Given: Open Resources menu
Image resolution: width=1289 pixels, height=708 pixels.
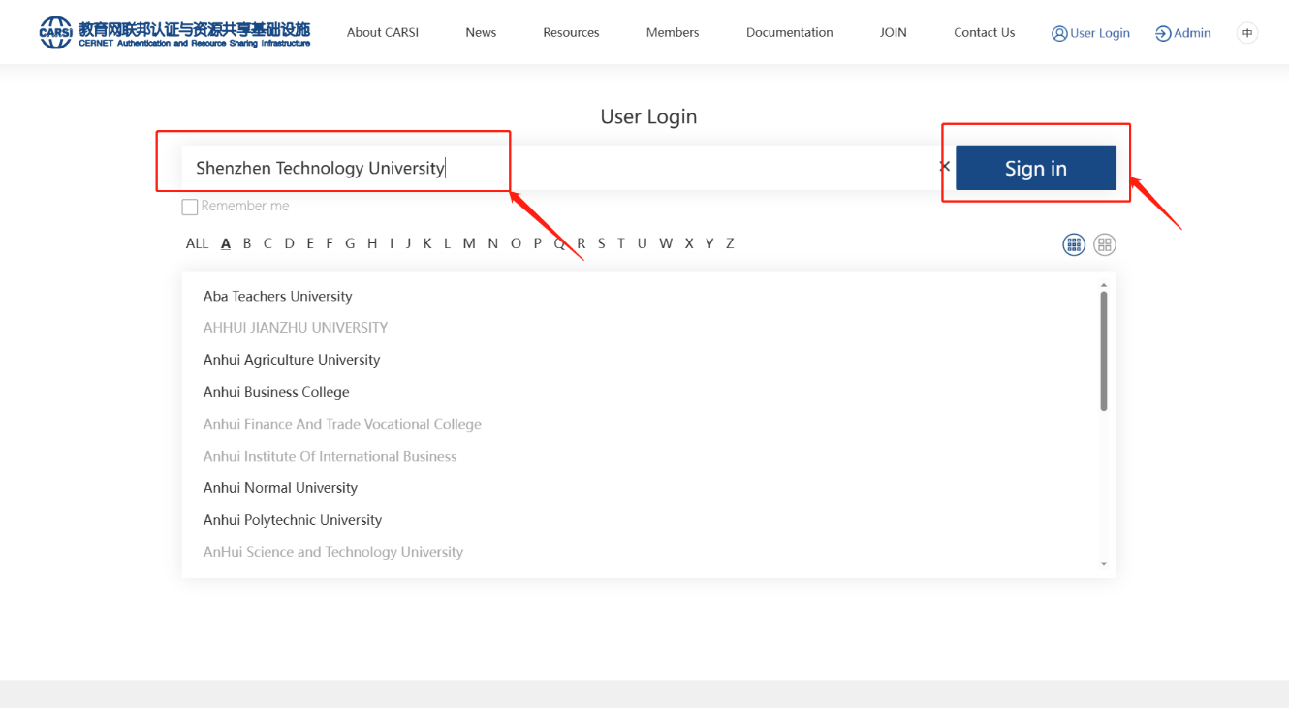Looking at the screenshot, I should point(571,33).
